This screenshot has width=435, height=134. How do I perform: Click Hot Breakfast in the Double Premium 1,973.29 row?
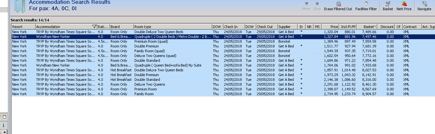[121, 75]
